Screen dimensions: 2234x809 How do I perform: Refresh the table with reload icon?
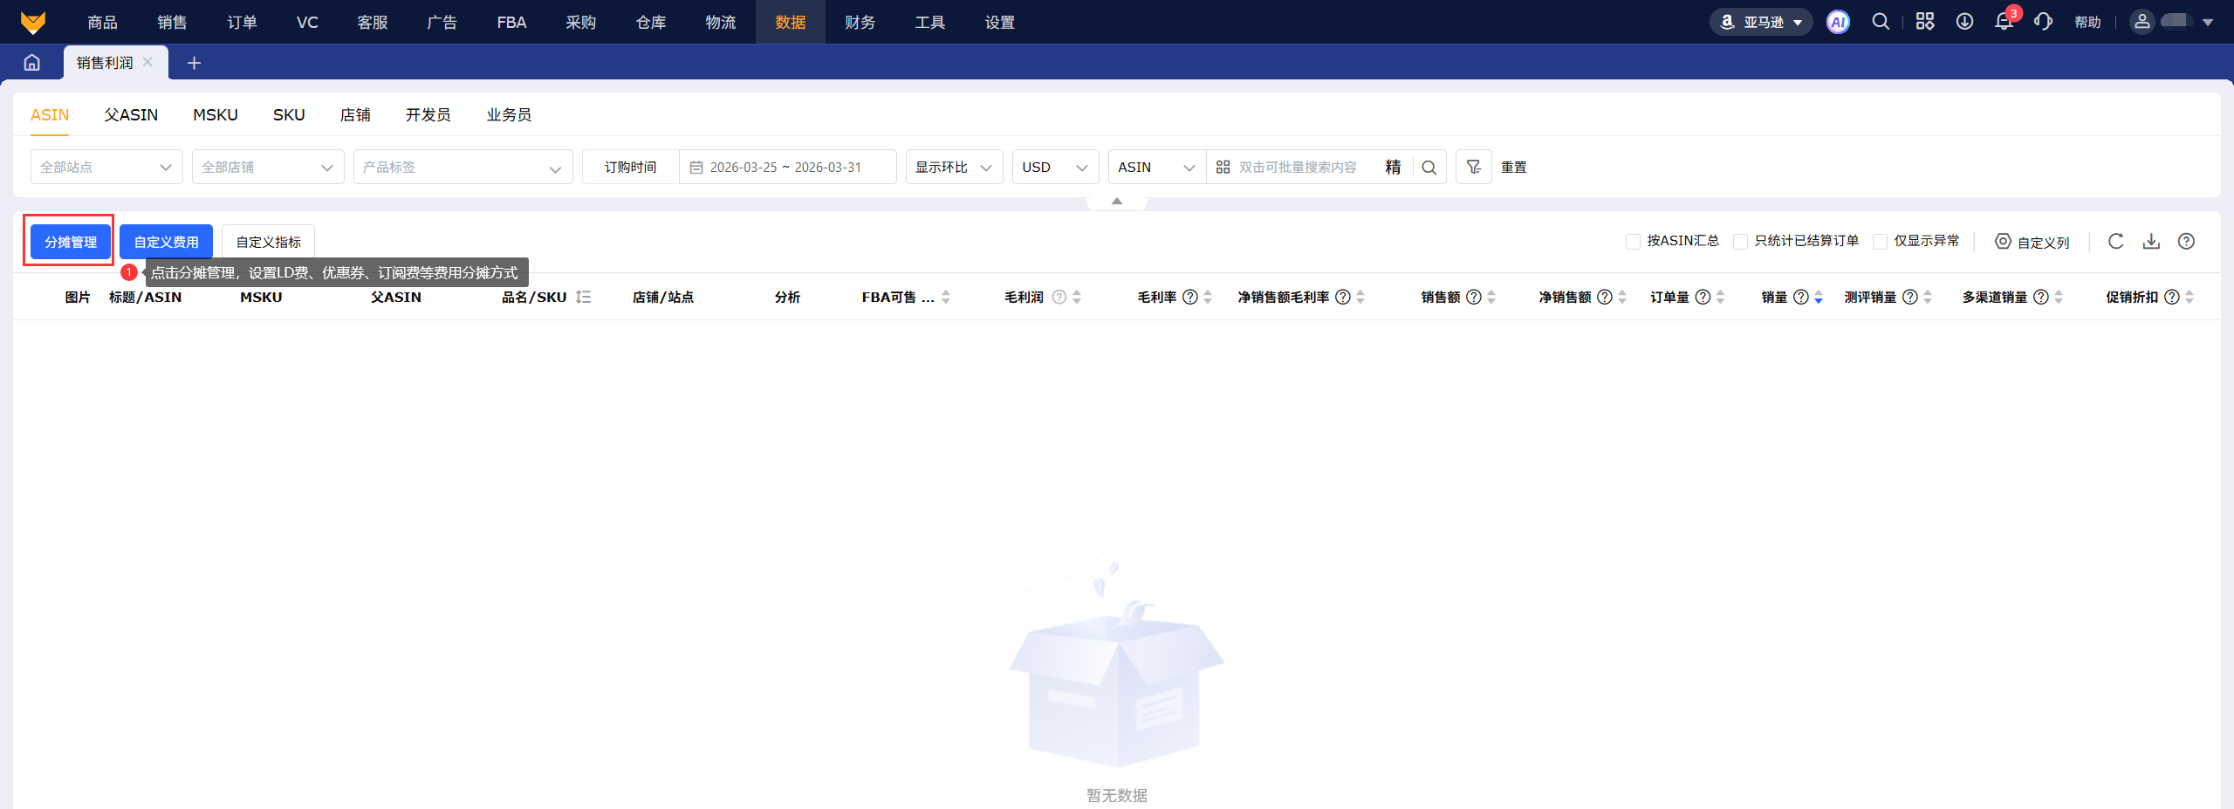2115,242
